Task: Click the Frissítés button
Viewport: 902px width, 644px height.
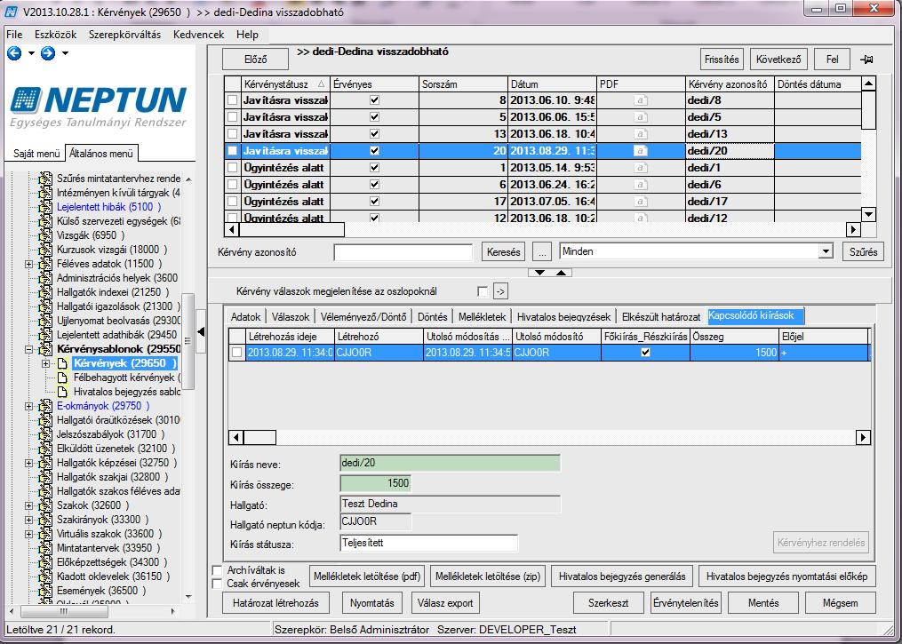Action: (722, 60)
